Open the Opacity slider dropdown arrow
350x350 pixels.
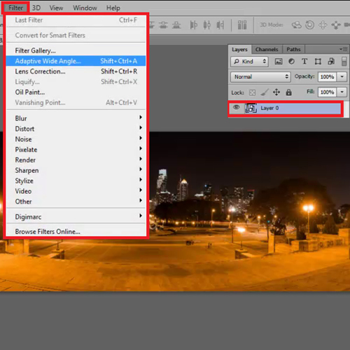click(x=342, y=76)
